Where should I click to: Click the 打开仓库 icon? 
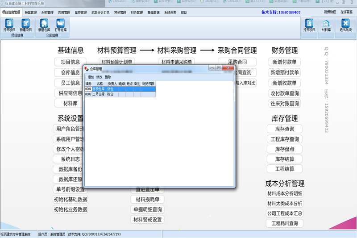tap(61, 25)
